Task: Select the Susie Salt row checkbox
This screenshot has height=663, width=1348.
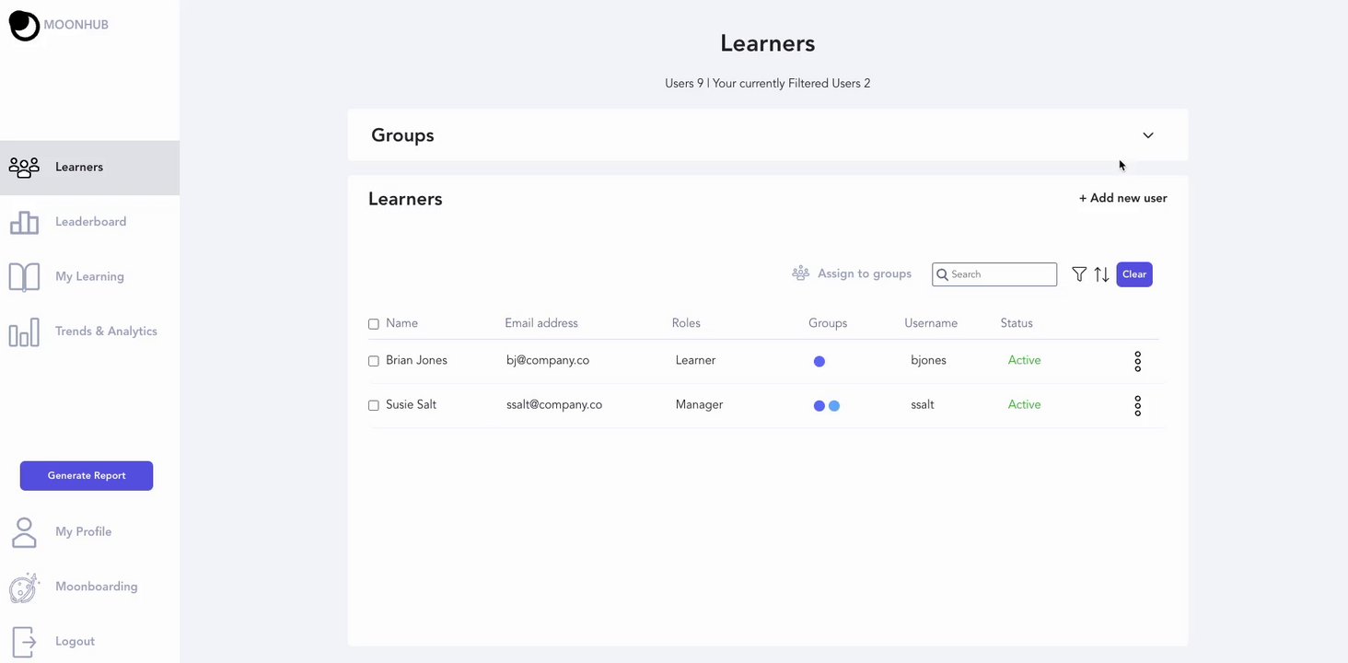Action: tap(374, 405)
